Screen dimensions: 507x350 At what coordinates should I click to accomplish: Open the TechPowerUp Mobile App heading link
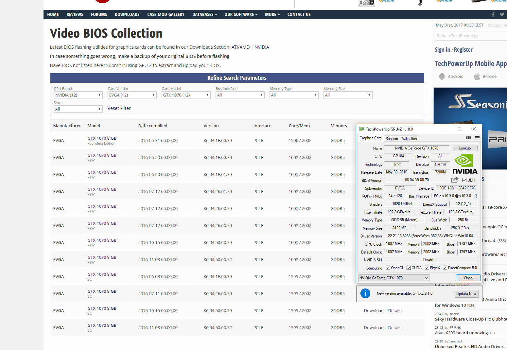click(471, 63)
